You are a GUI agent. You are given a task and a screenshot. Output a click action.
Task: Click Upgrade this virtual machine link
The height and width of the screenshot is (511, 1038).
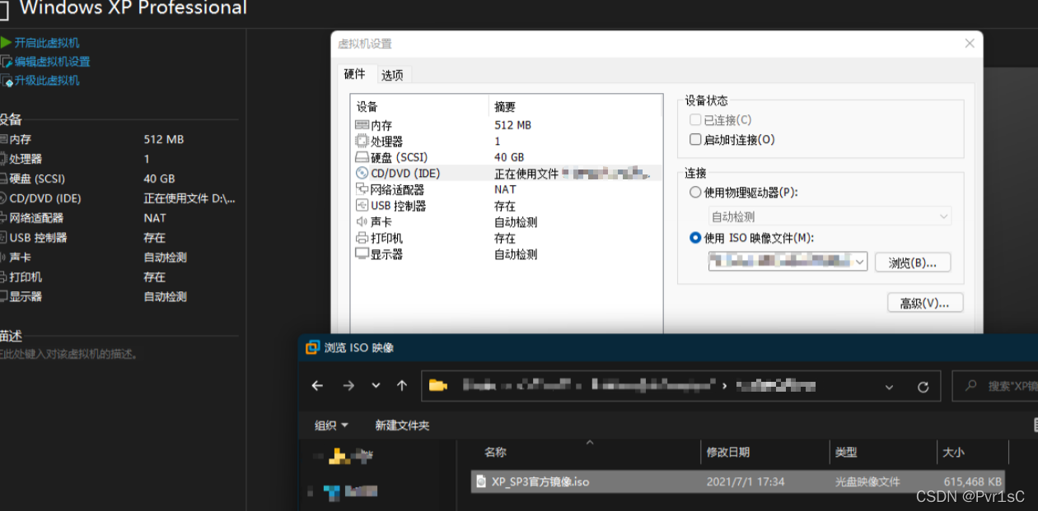click(47, 81)
